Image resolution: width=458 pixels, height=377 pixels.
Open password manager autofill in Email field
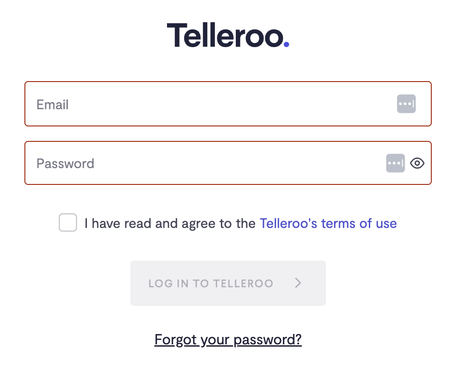(x=406, y=104)
